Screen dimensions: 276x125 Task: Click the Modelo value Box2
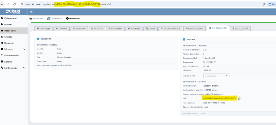(x=59, y=49)
